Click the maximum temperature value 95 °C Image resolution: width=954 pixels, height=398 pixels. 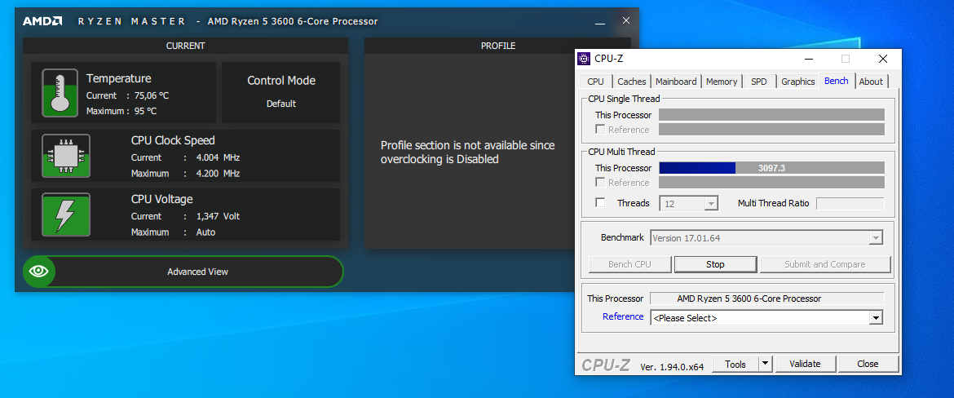tap(145, 112)
